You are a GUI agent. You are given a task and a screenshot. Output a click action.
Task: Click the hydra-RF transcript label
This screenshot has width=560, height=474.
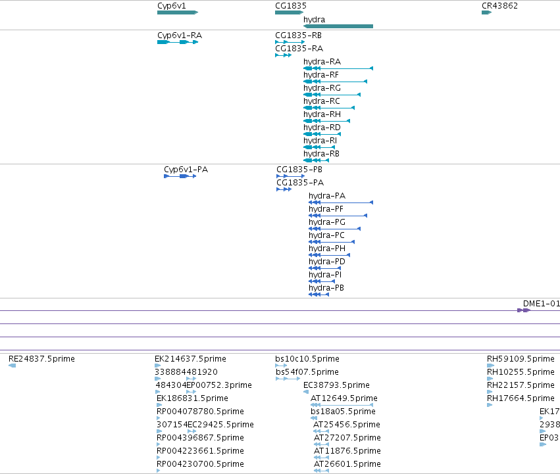tap(320, 75)
